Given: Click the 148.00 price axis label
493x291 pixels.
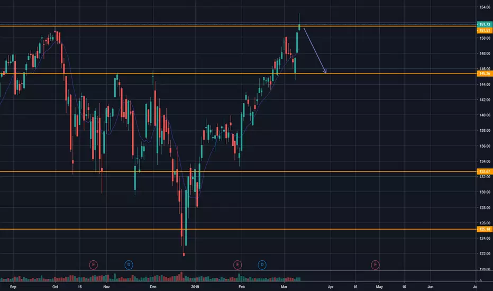Looking at the screenshot, I should 485,53.
